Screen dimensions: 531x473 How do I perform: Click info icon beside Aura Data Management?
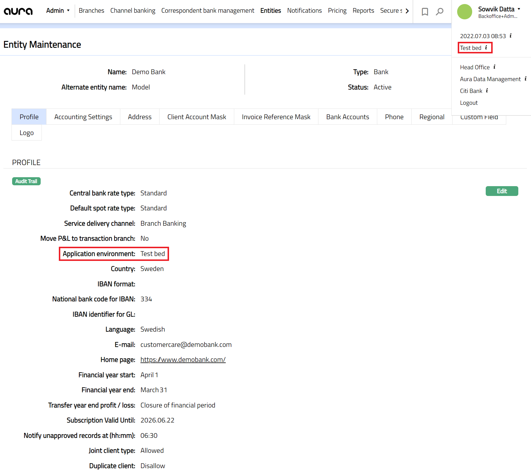[x=526, y=79]
